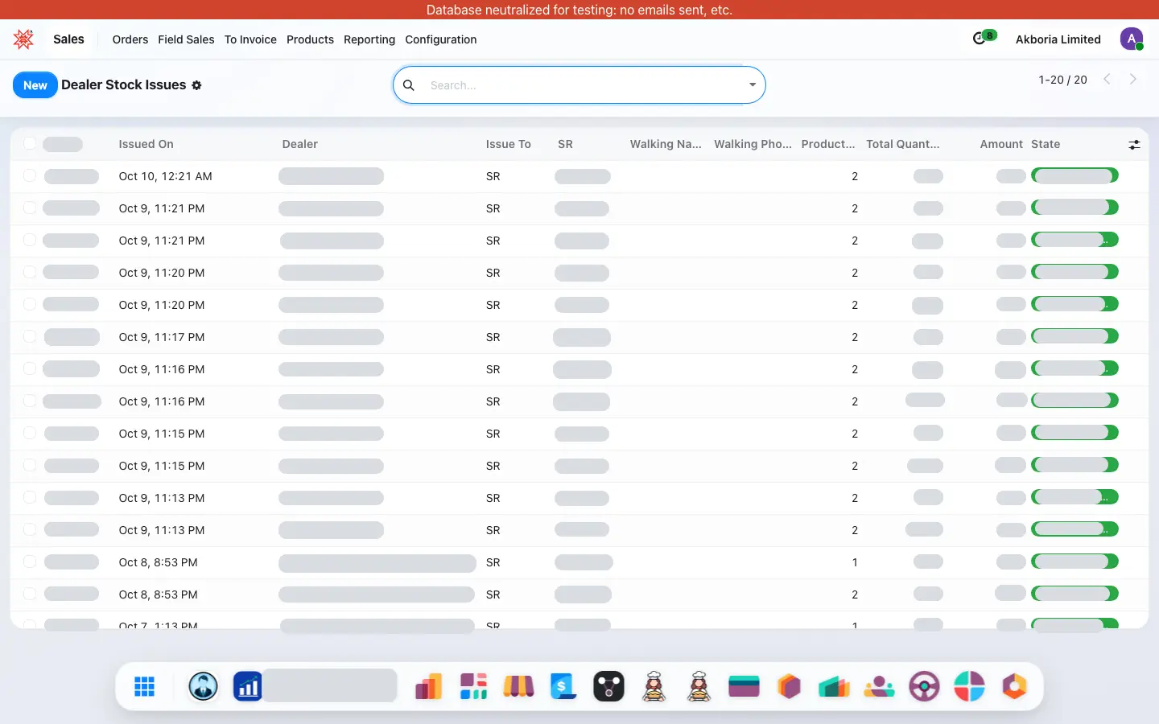Screen dimensions: 1159x724
Task: Open the people group dock icon
Action: [x=879, y=686]
